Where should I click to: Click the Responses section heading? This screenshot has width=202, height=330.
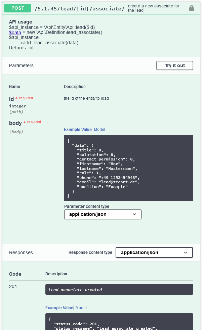coord(21,252)
